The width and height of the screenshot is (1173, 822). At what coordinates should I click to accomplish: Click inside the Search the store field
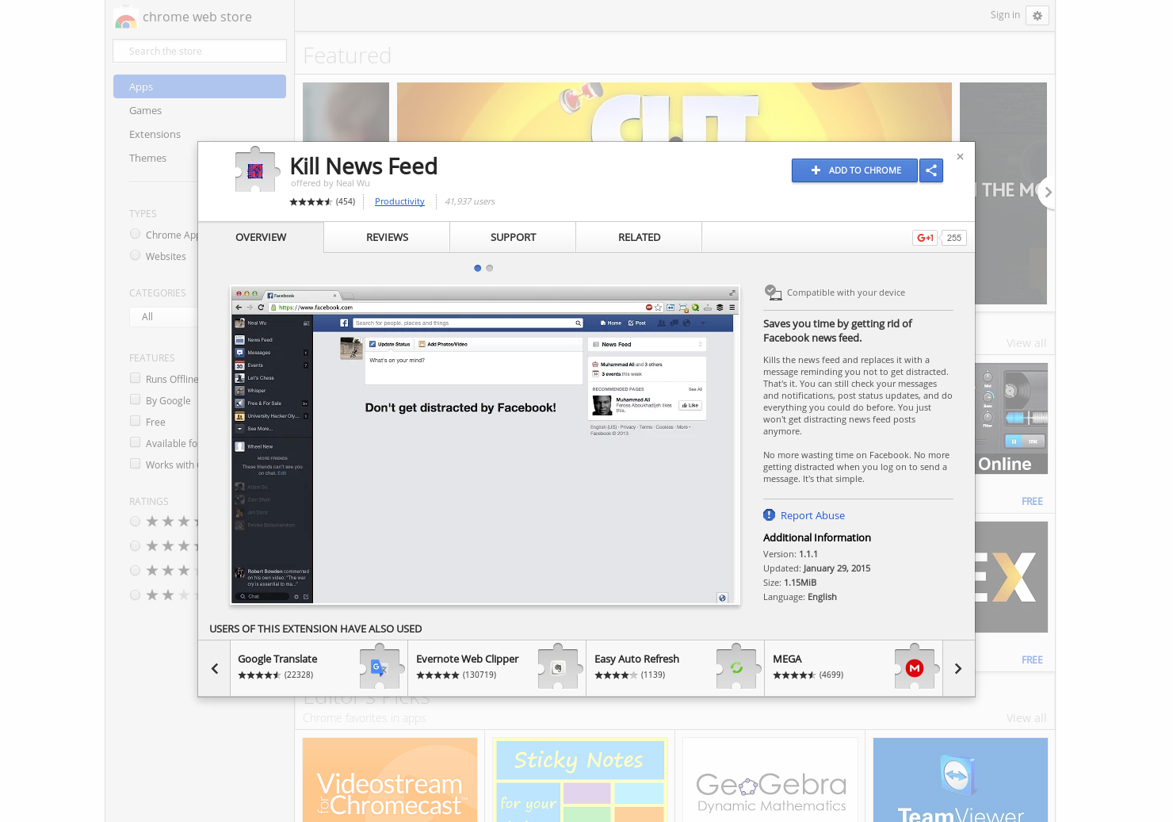coord(199,50)
